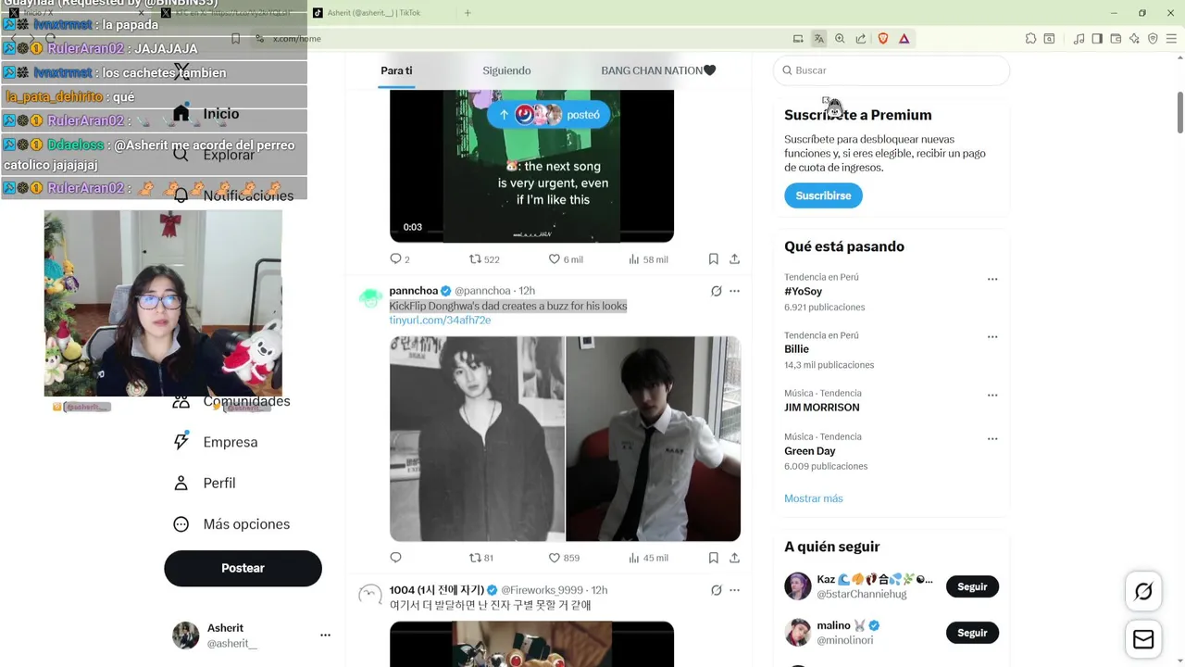This screenshot has width=1185, height=667.
Task: View stats showing 58 mil views
Action: [x=648, y=259]
